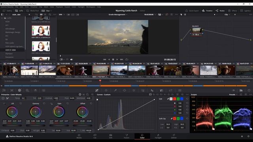Open the 36% viewer zoom dropdown
This screenshot has height=142, width=253.
pos(64,15)
